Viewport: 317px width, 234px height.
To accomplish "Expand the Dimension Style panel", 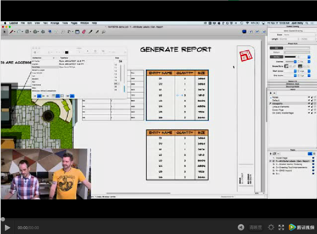I will pyautogui.click(x=292, y=84).
